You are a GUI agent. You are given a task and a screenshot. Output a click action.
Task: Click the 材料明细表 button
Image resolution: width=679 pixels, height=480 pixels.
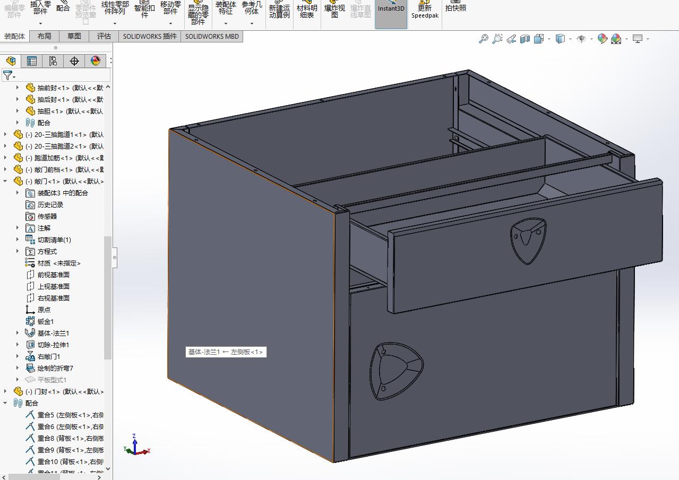coord(307,10)
